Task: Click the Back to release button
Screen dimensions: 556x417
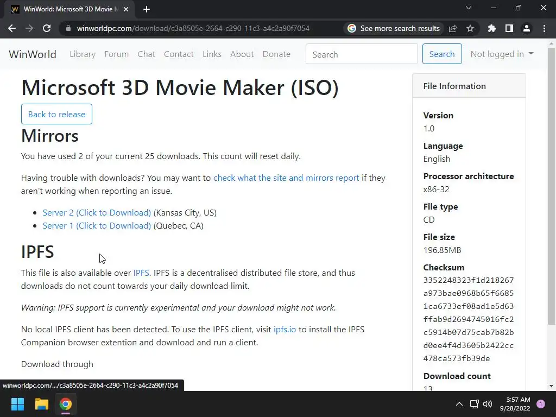Action: coord(56,114)
